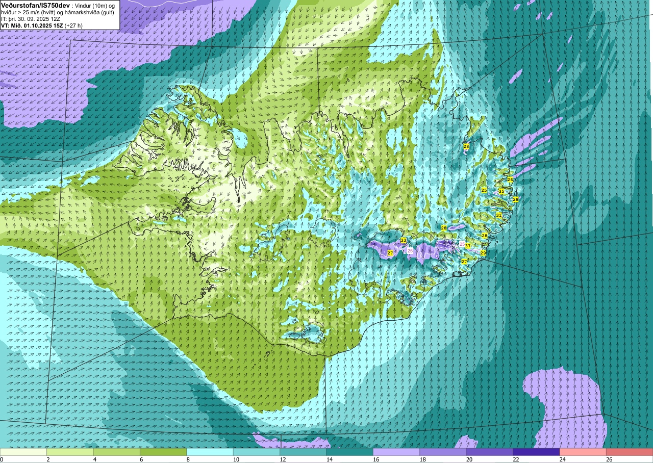The height and width of the screenshot is (463, 653).
Task: Click the legend scale number 22
Action: coord(516,459)
